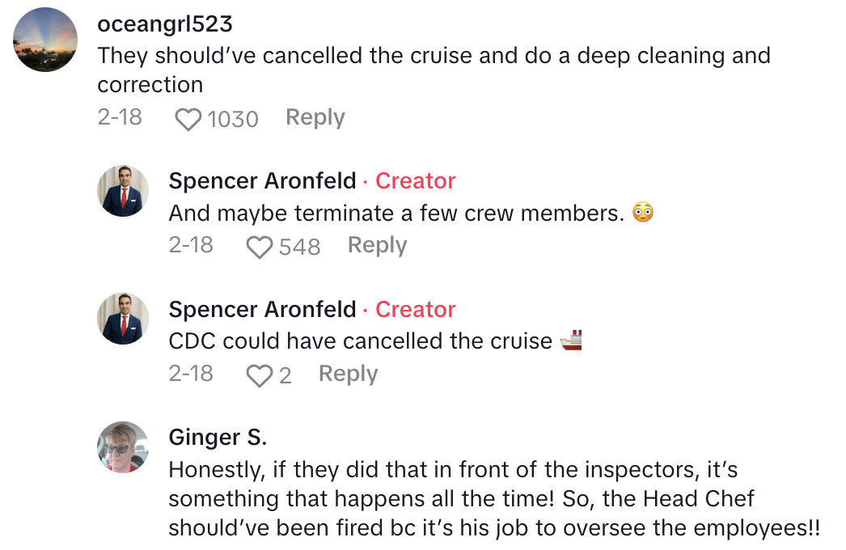Screen dimensions: 846x550
Task: Select Ginger S. comment about the Head Chef
Action: [493, 499]
